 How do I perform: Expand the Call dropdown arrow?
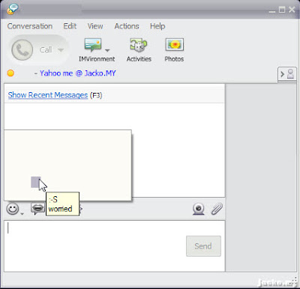(61, 50)
